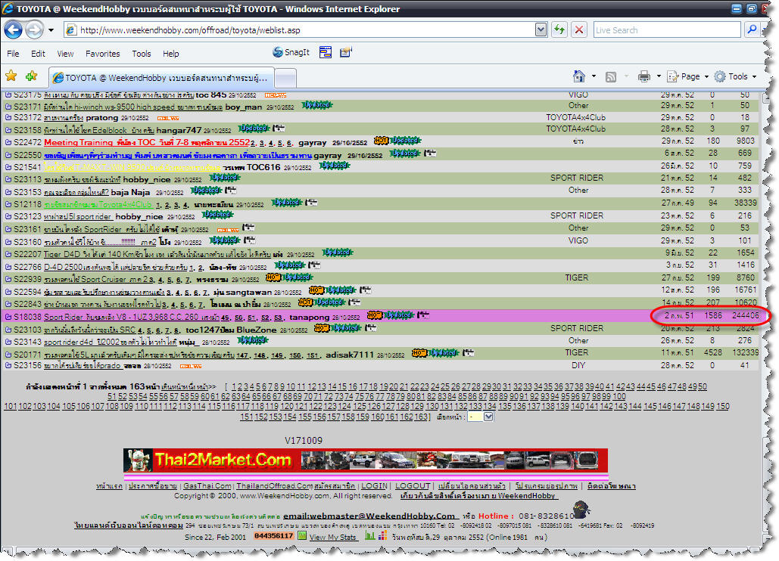Open the Favorites Center star icon
The image size is (779, 561).
click(11, 76)
